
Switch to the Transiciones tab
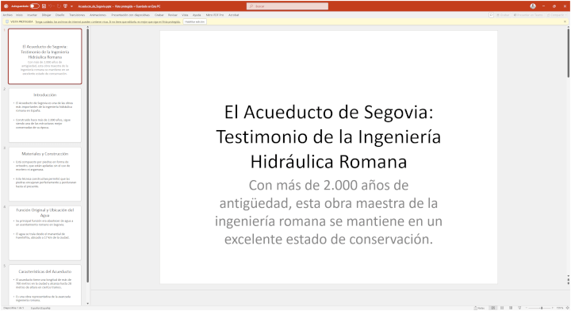coord(77,15)
